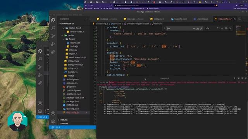The height and width of the screenshot is (139, 248).
Task: Click Source Control icon in background VS Code window
Action: (40, 67)
